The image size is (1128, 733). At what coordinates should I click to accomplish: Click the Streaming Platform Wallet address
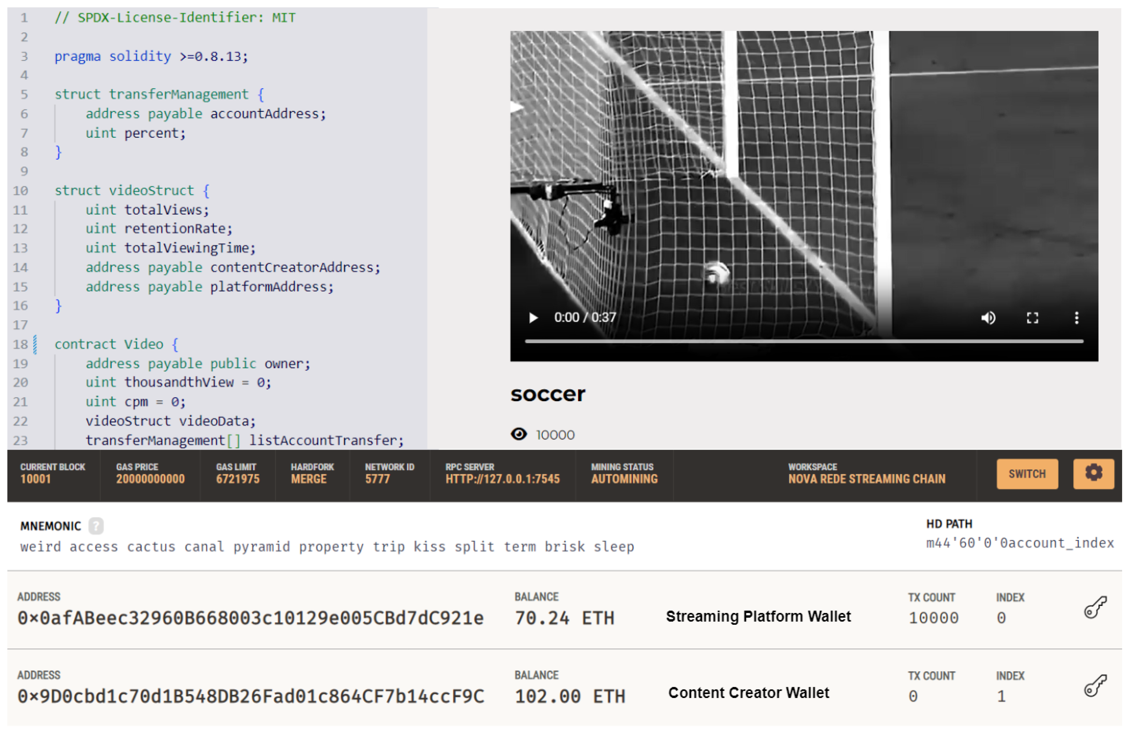(250, 618)
